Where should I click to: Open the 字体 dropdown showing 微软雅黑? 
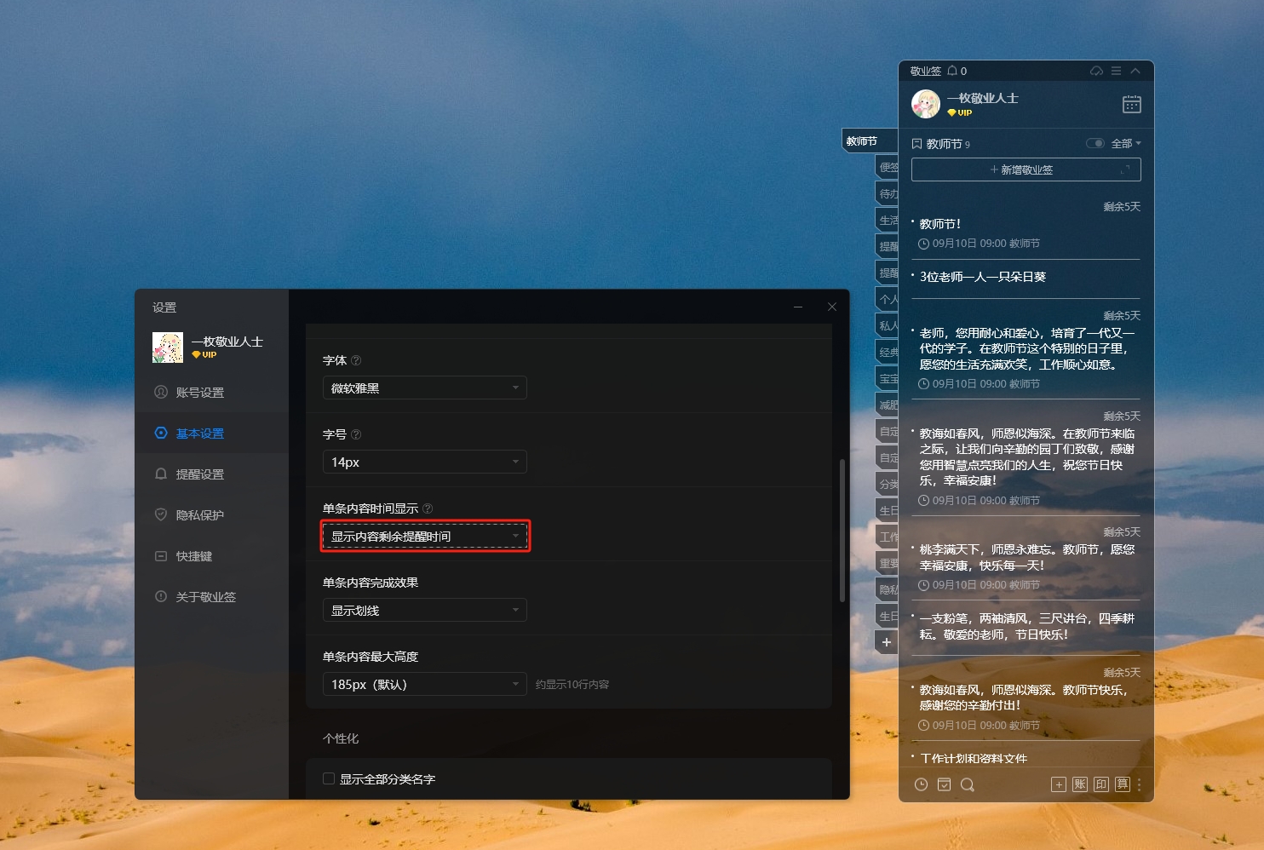[424, 388]
